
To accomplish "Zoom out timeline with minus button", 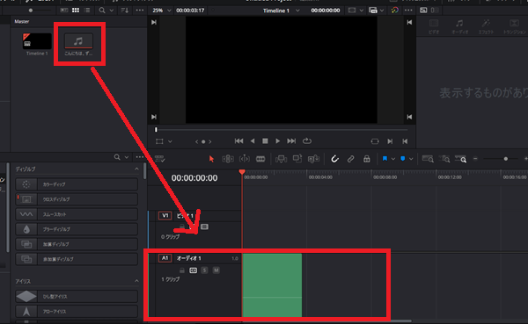I will pos(475,159).
